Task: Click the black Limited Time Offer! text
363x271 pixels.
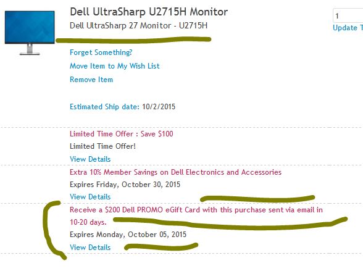Action: [102, 146]
